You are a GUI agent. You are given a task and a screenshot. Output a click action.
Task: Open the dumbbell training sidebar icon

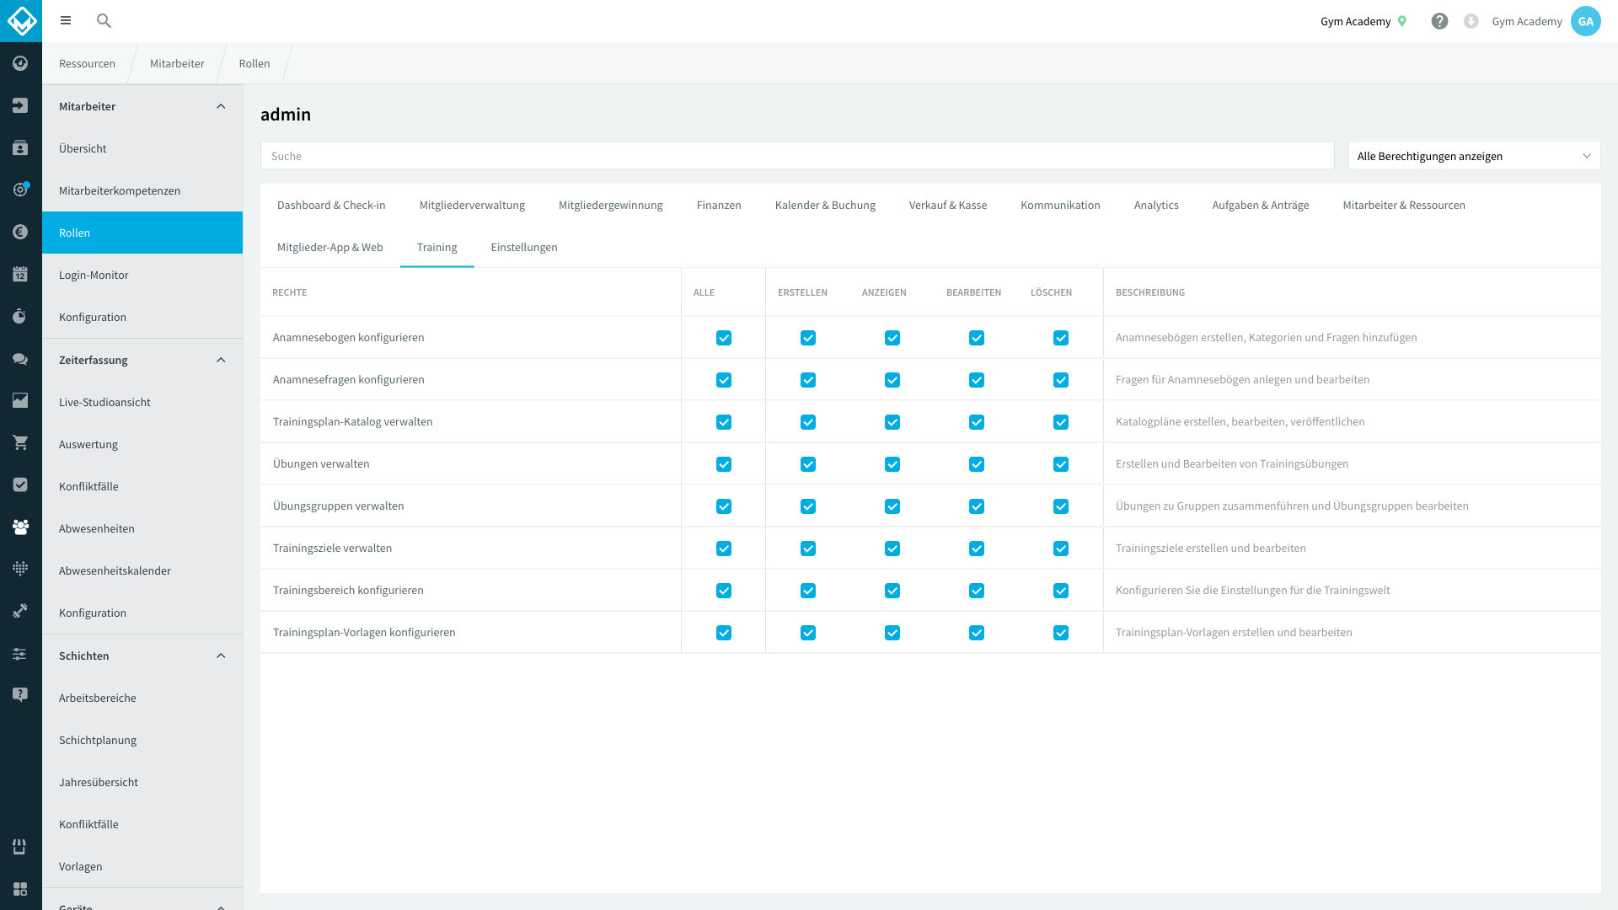tap(20, 611)
